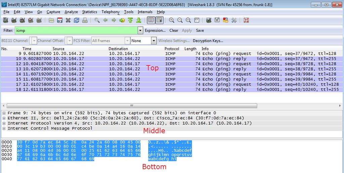Save the capture file
The width and height of the screenshot is (344, 173).
(x=60, y=20)
